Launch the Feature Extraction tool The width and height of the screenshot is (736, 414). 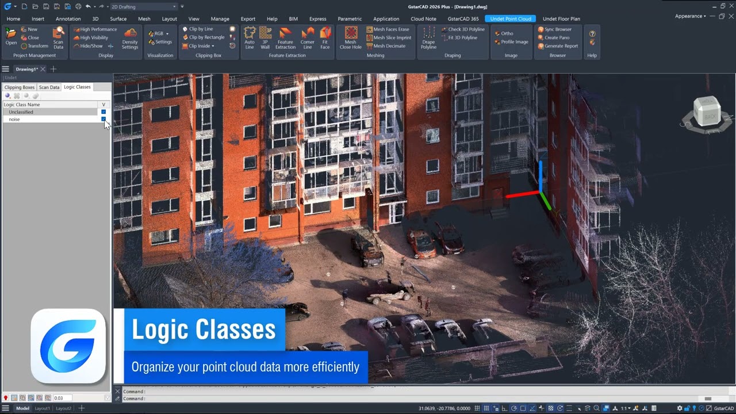[285, 37]
